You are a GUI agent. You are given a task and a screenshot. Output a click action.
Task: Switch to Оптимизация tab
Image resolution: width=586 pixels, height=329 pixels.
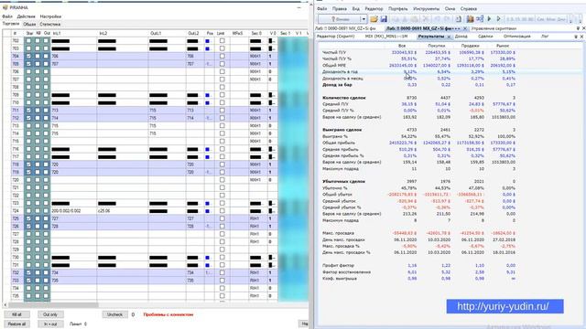[x=516, y=37]
